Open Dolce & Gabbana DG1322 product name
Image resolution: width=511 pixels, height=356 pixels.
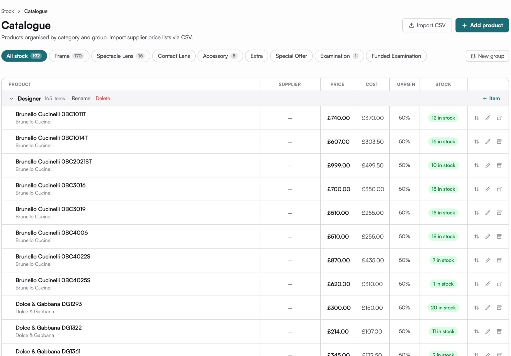click(49, 328)
